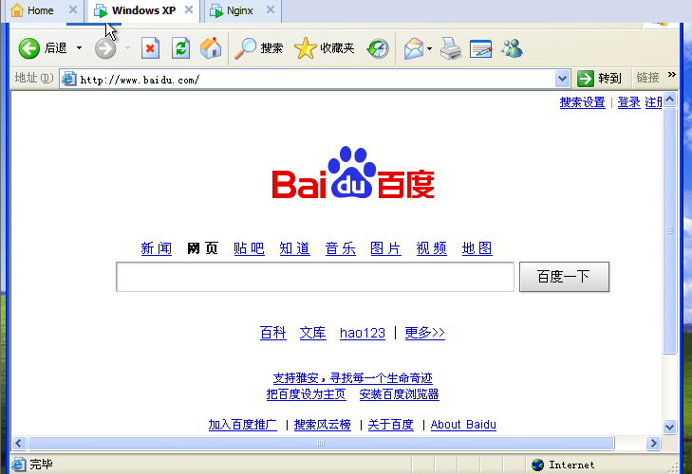Close the Home tab
The image size is (692, 474).
point(73,9)
